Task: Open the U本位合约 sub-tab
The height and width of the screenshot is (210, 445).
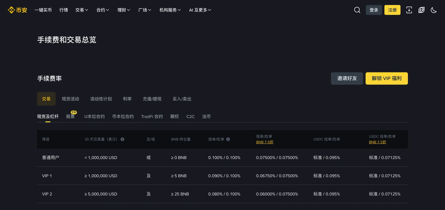Action: pos(95,116)
